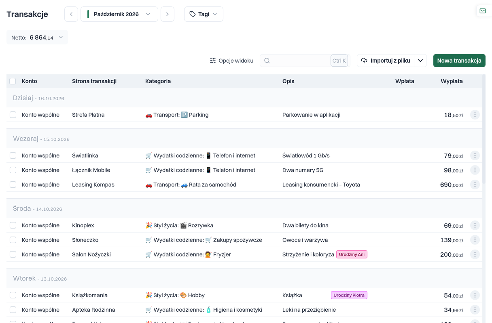Go to next month with right chevron
Screen dimensions: 492x323
(x=168, y=14)
